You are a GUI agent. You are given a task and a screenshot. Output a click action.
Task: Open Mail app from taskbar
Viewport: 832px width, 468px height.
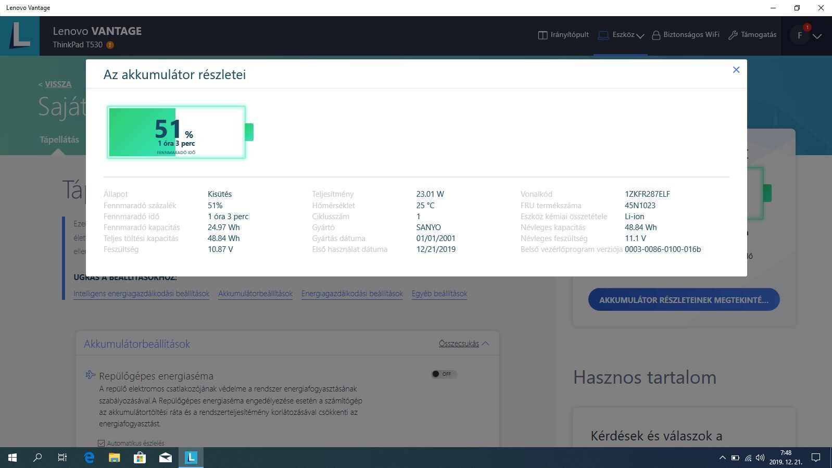(x=165, y=458)
